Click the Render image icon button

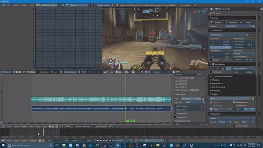(x=211, y=22)
